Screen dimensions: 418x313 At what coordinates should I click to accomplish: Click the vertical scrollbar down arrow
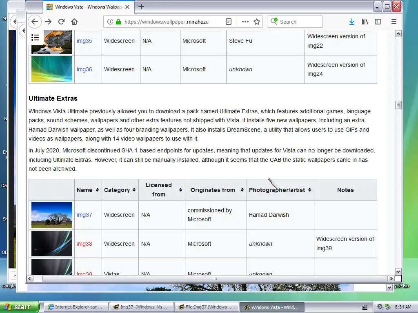click(398, 272)
